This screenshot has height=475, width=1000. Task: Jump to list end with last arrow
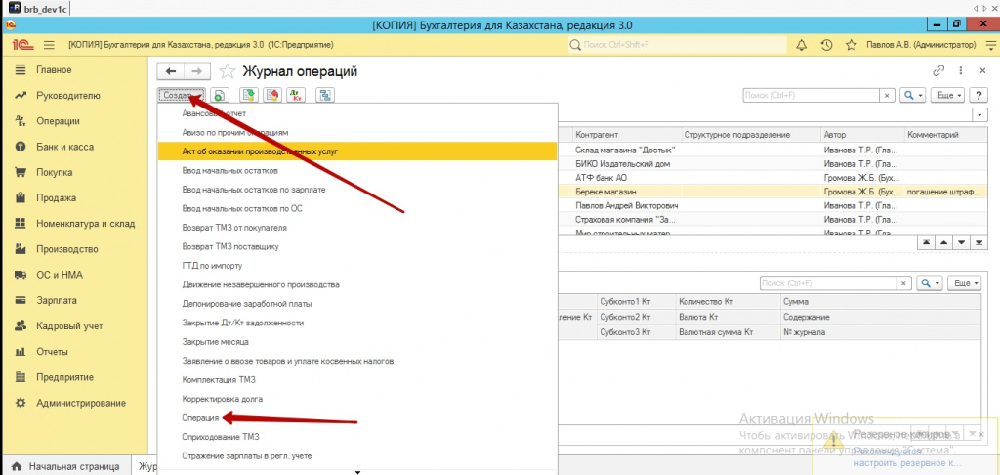point(979,242)
